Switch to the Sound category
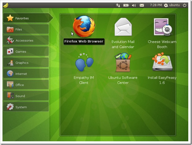Screen dimensions: 192x145 [x=26, y=96]
